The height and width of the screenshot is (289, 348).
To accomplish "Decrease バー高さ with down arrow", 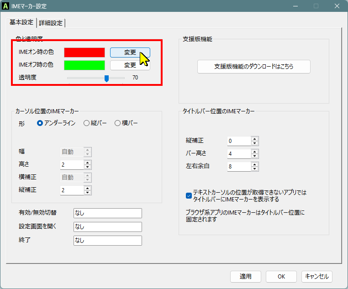I will (x=254, y=156).
